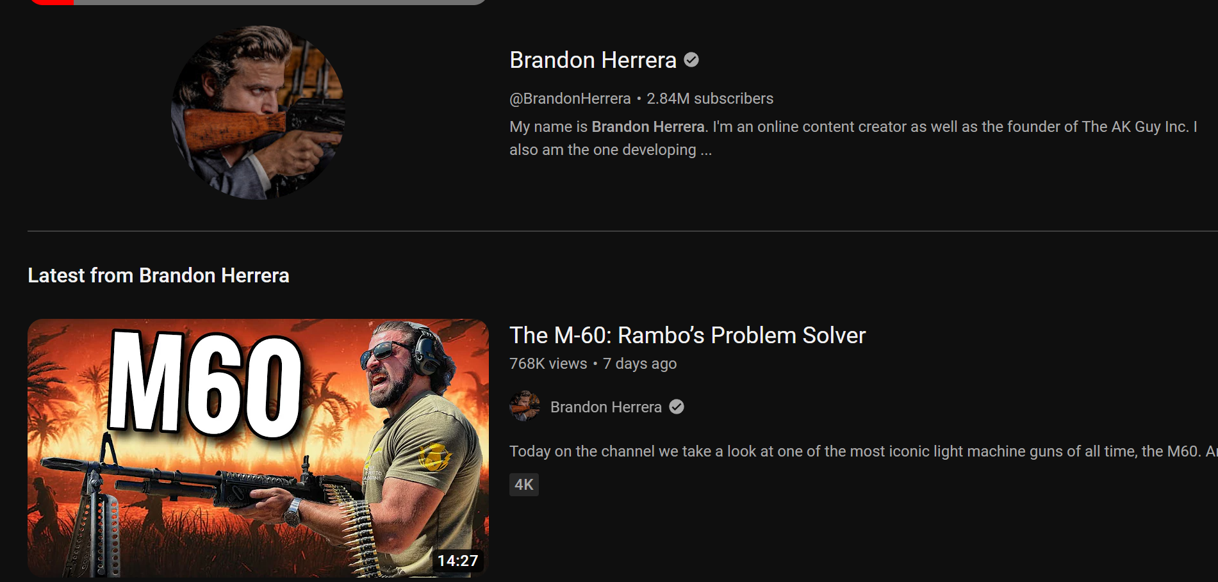Click the gray unwatched portion of progress bar
1218x582 pixels.
(x=280, y=2)
